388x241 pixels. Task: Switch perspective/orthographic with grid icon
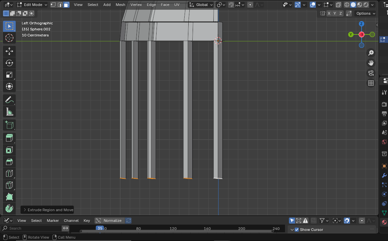coord(371,83)
